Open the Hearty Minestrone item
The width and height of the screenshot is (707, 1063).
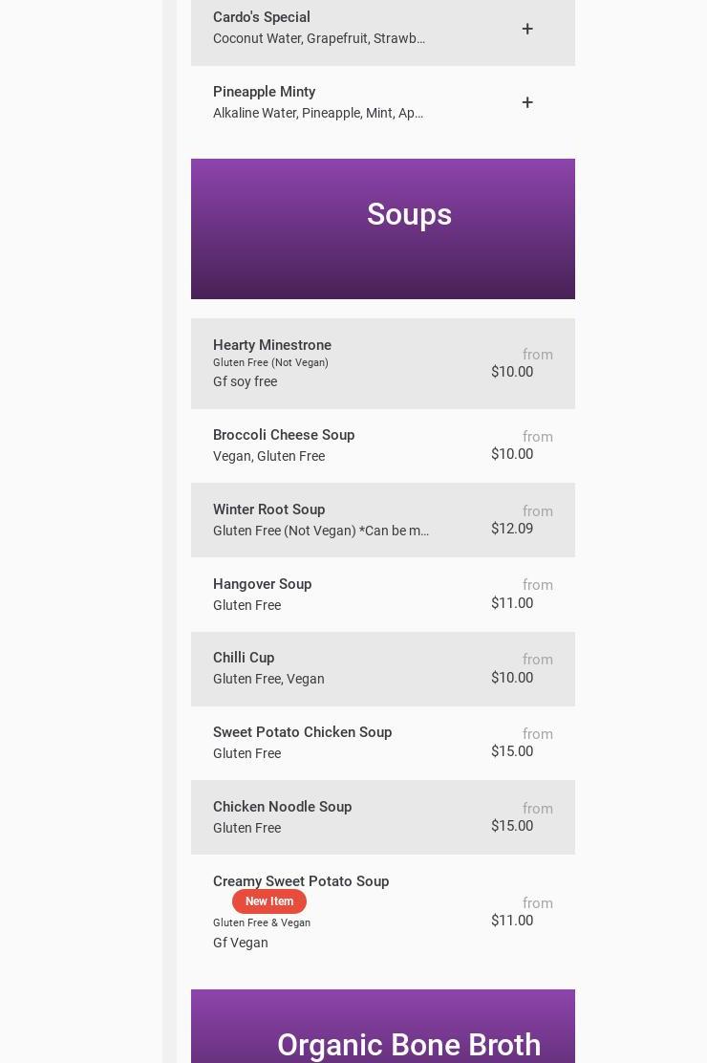(x=272, y=346)
